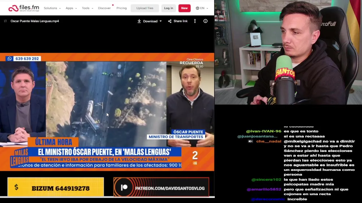Click chat username @juanjosantana...

coord(257,136)
